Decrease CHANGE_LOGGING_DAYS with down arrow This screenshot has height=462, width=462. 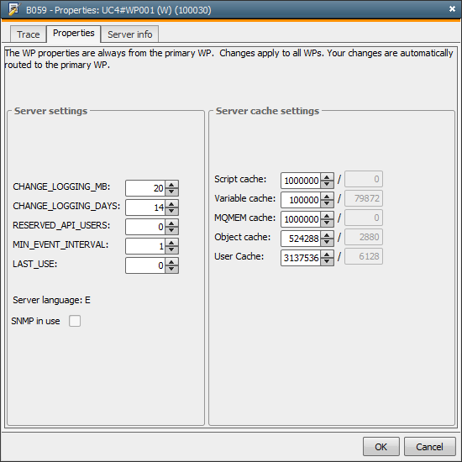coord(171,211)
